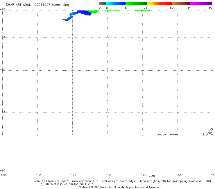
Task: Click the date '20211227' in the title
Action: [42, 5]
